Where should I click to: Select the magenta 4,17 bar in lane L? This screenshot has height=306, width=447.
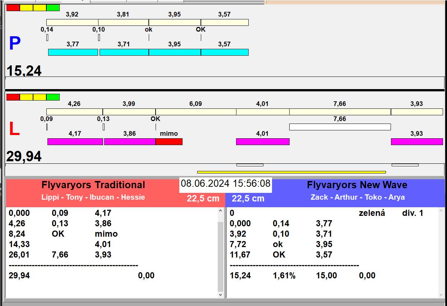[x=75, y=142]
